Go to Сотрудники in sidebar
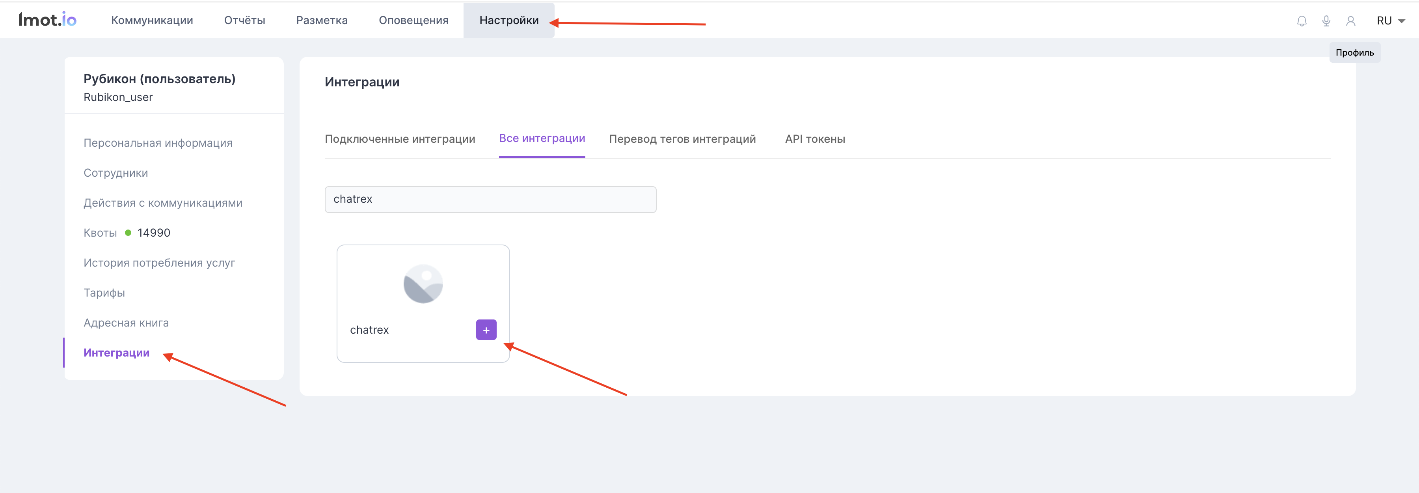Image resolution: width=1419 pixels, height=493 pixels. (115, 173)
